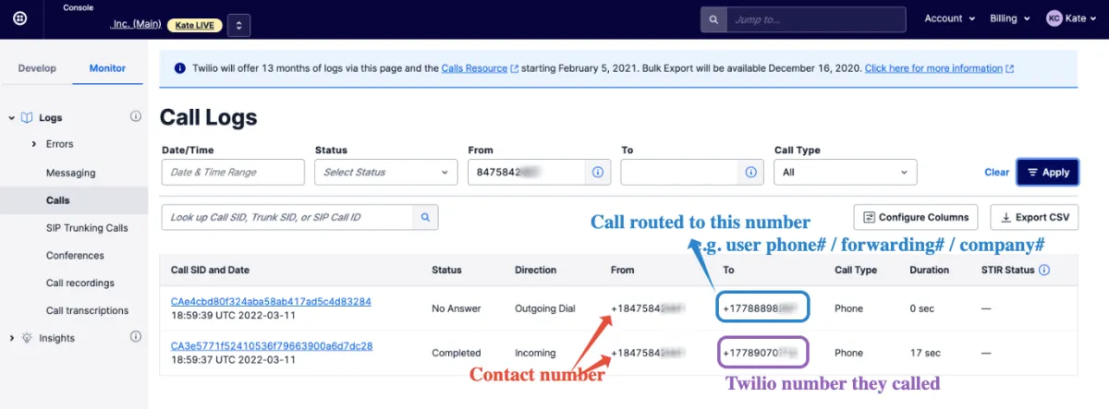Click the Kate LIVE account badge
This screenshot has height=409, width=1109.
194,25
